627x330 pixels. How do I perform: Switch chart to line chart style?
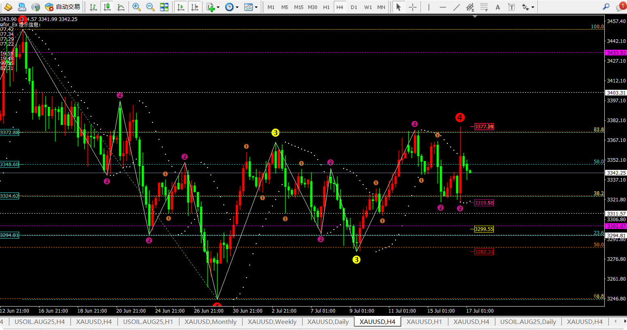pyautogui.click(x=121, y=7)
